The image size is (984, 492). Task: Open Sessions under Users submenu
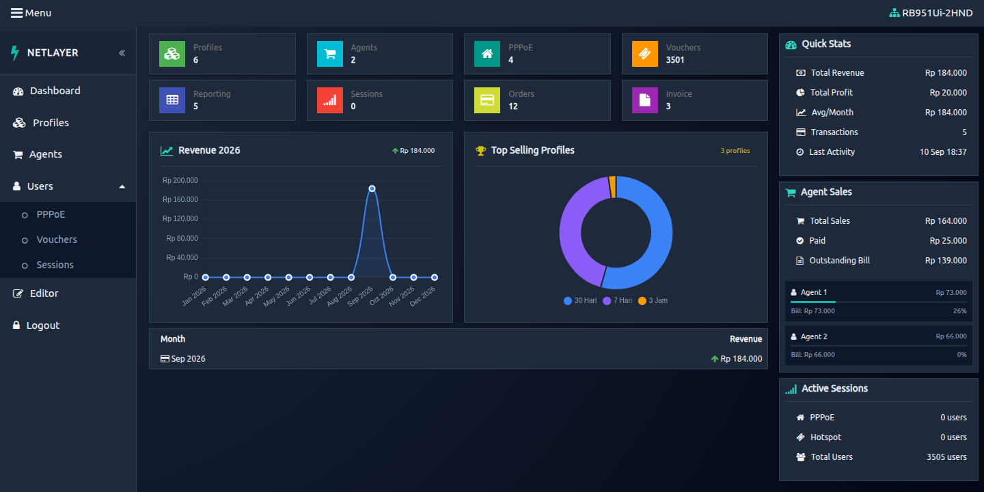tap(68, 265)
